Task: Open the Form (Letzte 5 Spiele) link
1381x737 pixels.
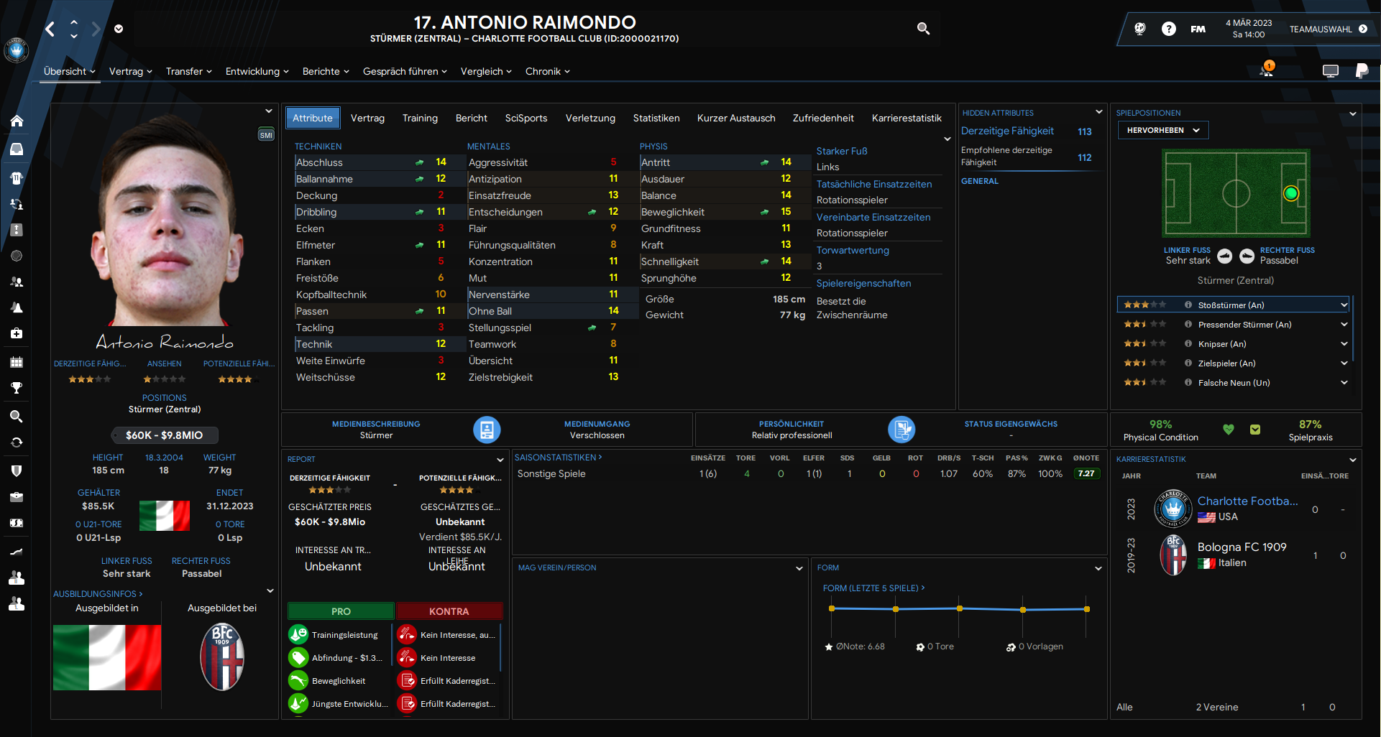Action: point(873,588)
